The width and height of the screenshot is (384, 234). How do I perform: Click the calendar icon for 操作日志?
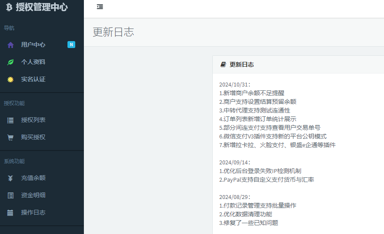tap(10, 213)
